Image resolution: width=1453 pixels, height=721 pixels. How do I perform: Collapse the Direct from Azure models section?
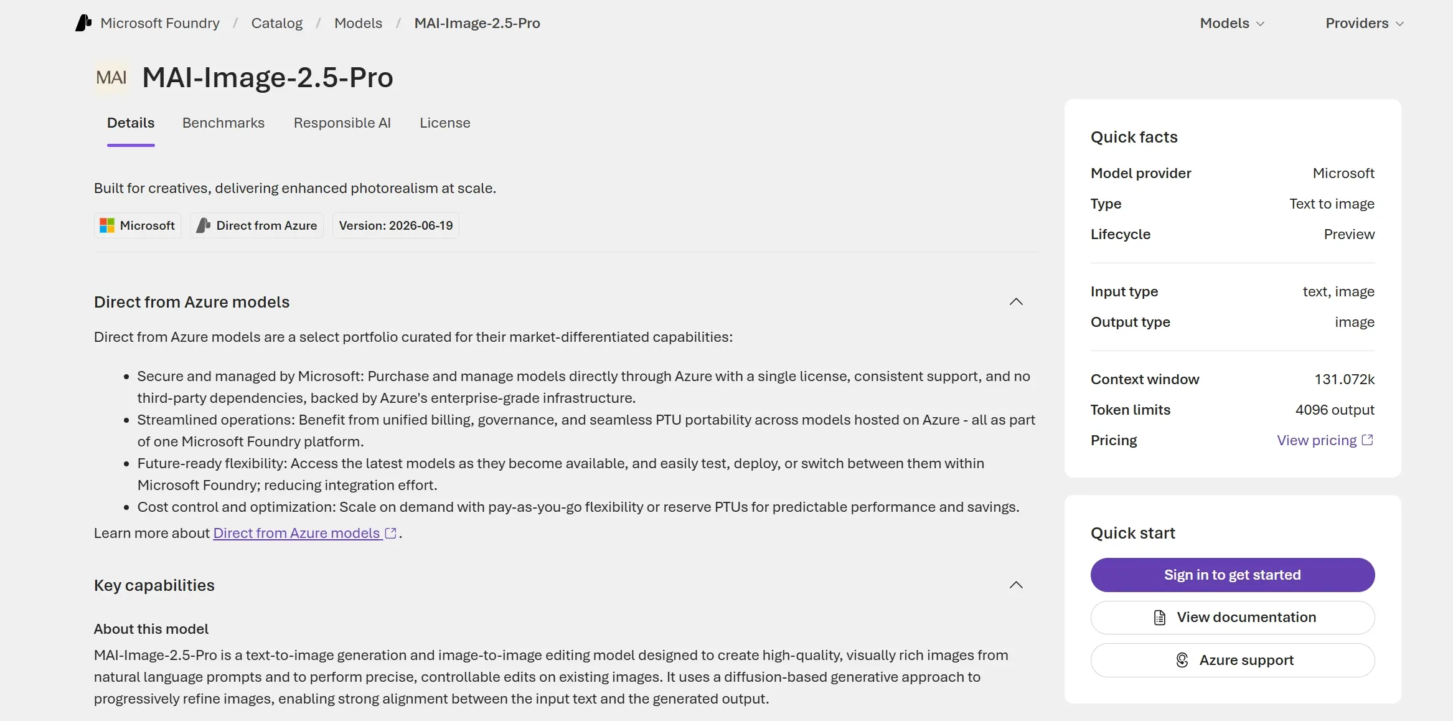1016,302
